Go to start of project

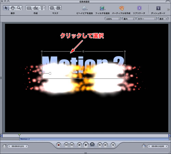click(66, 145)
